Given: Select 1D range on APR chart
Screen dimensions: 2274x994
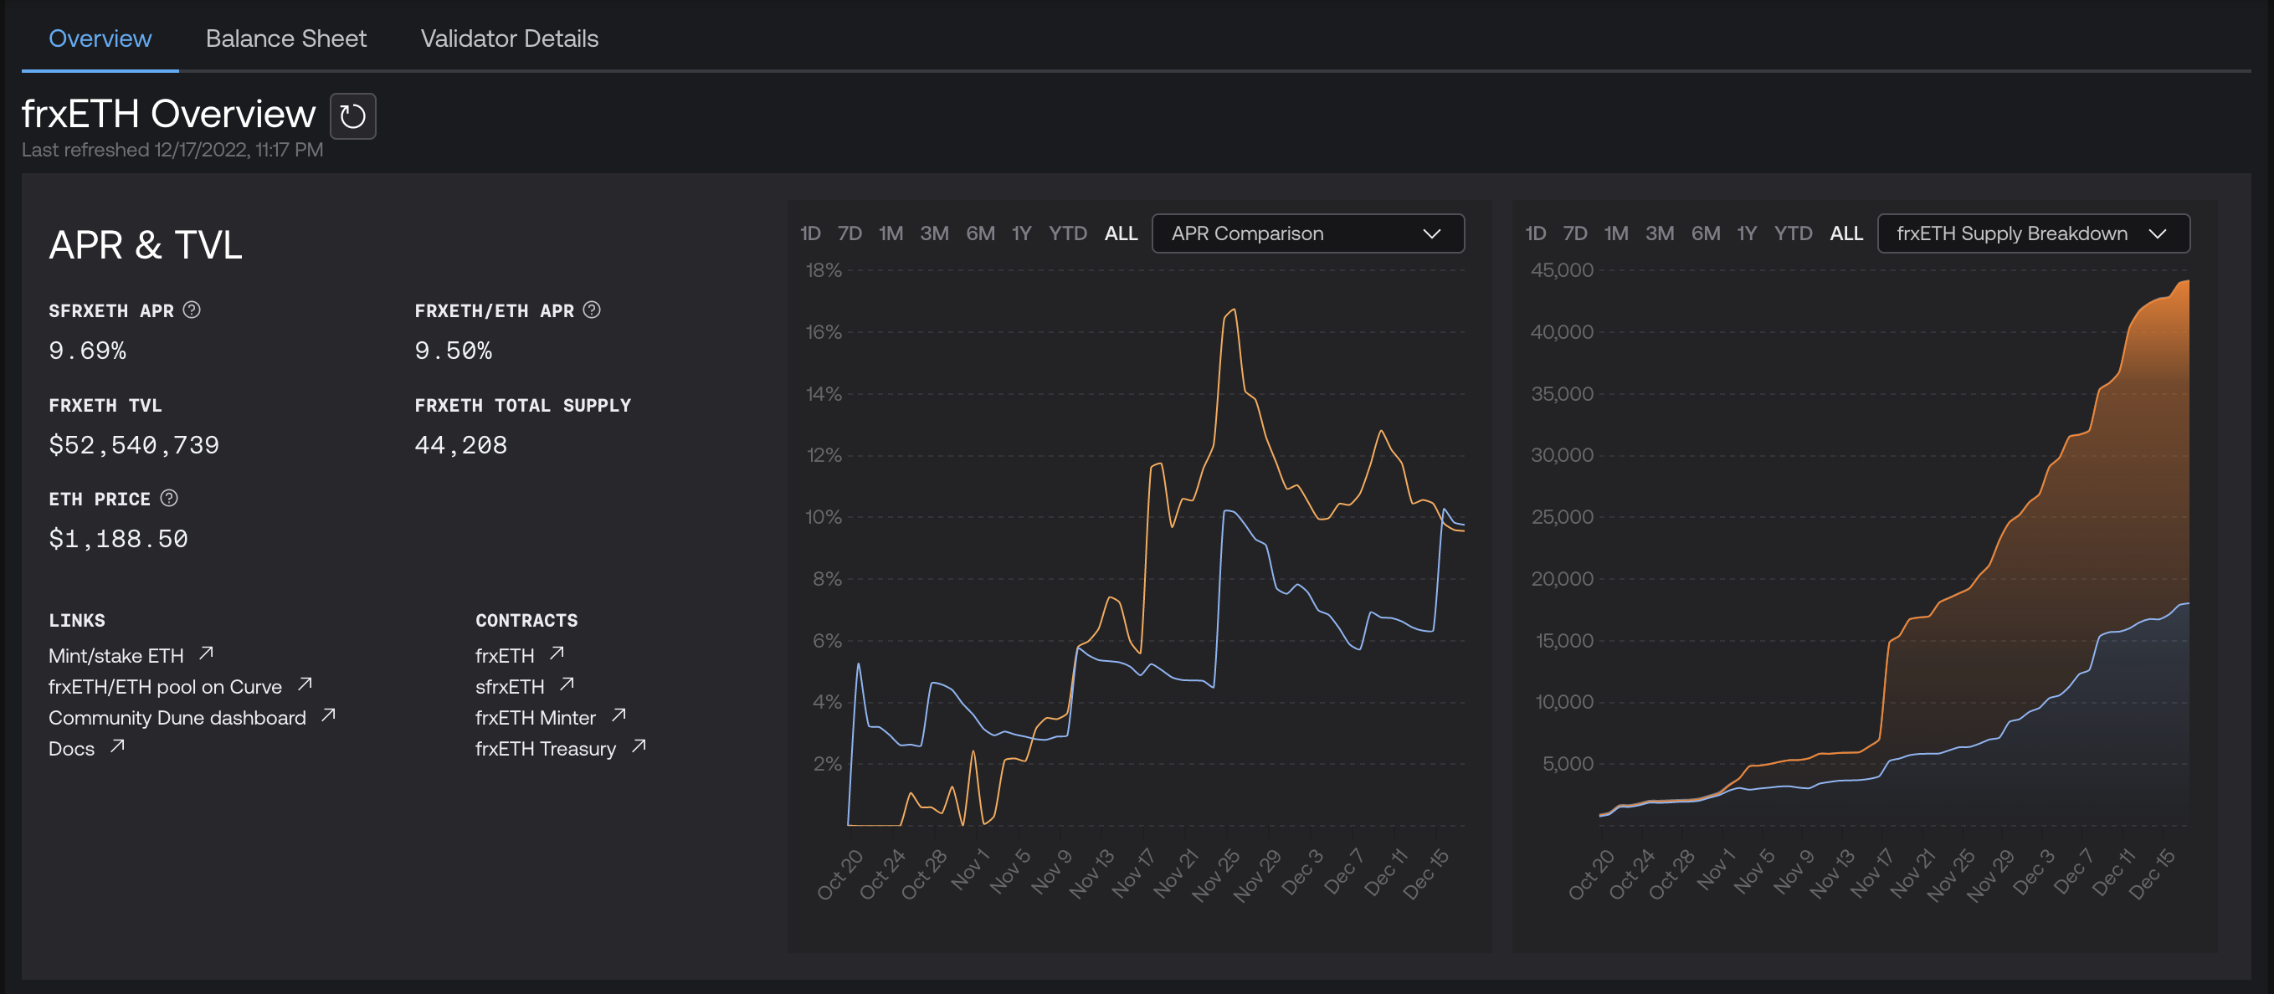Looking at the screenshot, I should 810,233.
